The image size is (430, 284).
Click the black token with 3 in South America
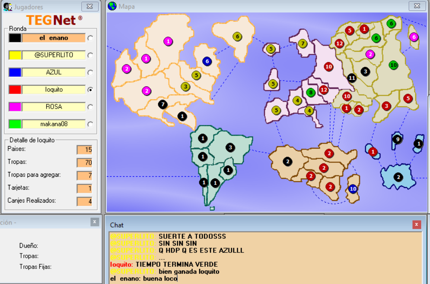pos(230,147)
